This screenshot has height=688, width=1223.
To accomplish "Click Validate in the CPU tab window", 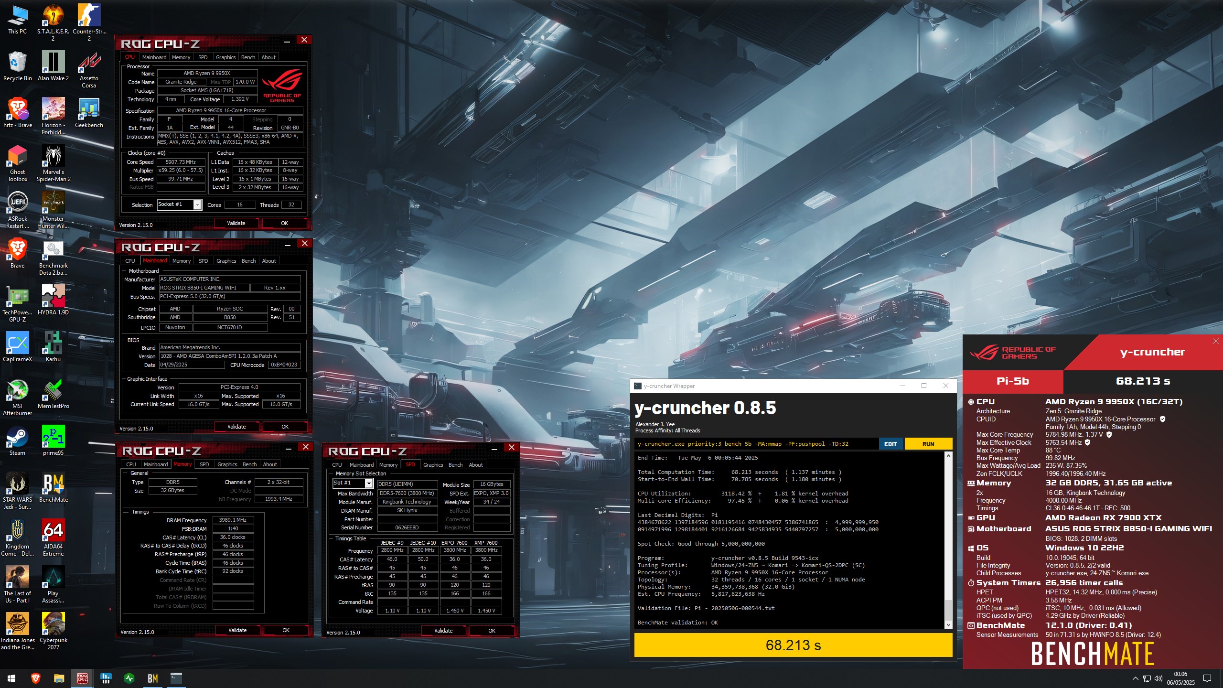I will pyautogui.click(x=236, y=223).
